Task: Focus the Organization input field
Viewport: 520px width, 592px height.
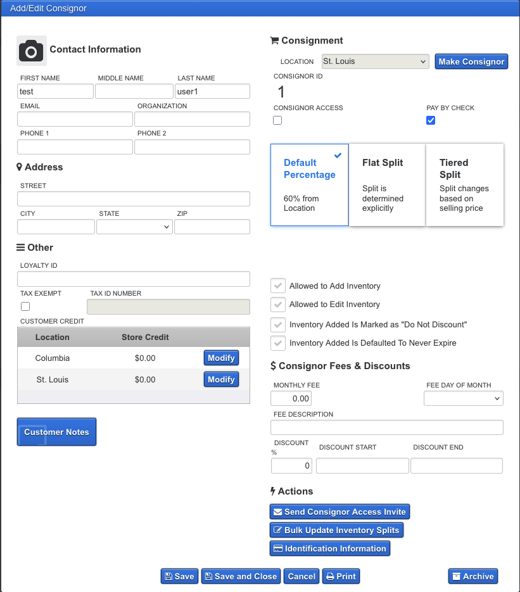Action: [x=192, y=119]
